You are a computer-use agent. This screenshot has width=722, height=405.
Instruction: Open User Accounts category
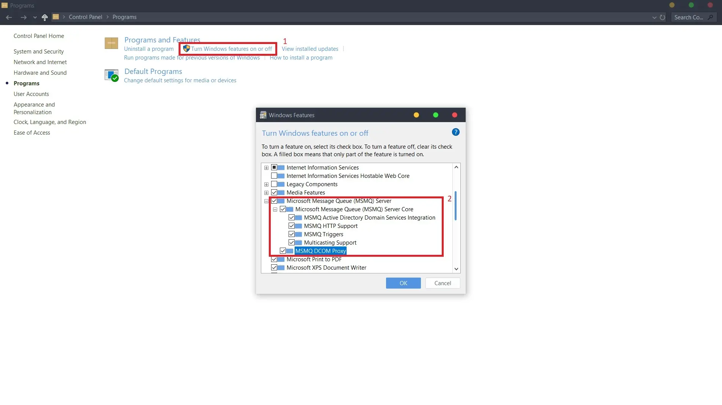(31, 94)
